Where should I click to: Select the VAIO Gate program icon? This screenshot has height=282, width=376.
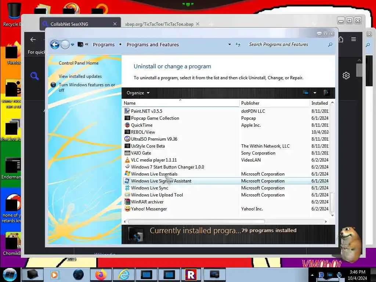pyautogui.click(x=127, y=153)
